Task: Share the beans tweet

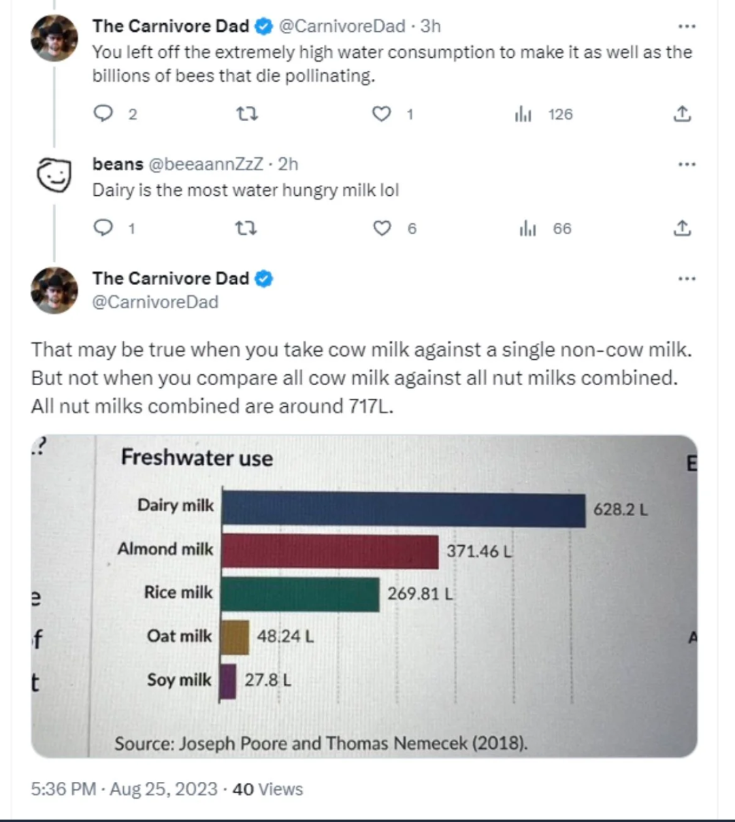Action: point(682,228)
